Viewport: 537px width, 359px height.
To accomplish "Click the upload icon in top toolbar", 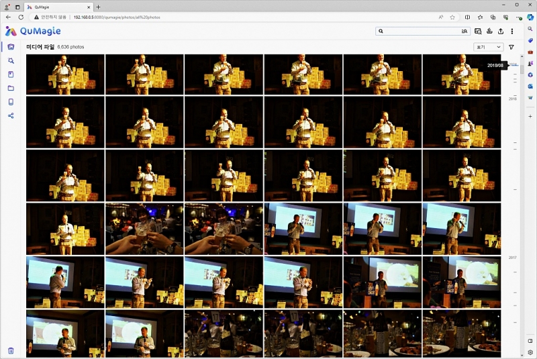I will point(501,31).
